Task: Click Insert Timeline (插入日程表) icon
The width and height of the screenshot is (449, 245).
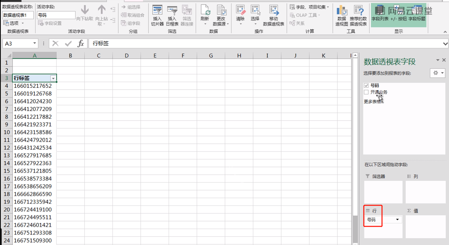Action: click(x=172, y=11)
